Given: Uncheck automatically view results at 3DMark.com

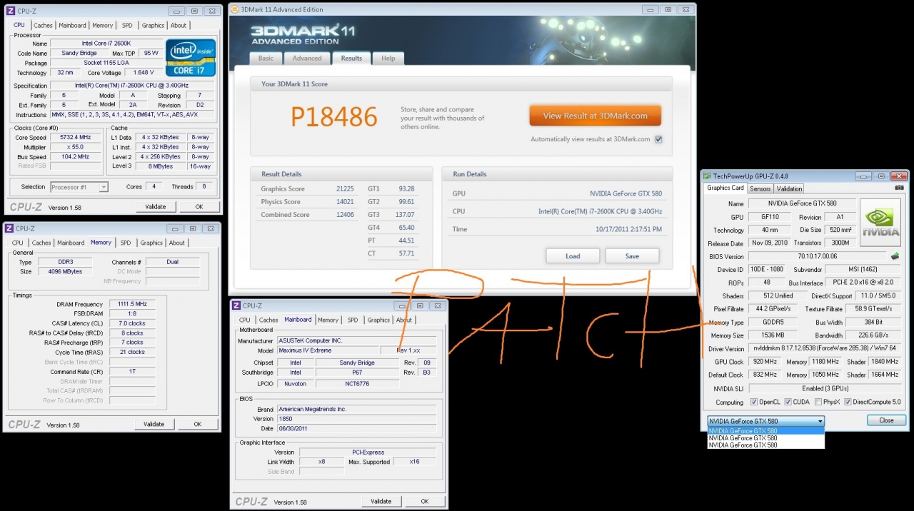Looking at the screenshot, I should pos(658,139).
